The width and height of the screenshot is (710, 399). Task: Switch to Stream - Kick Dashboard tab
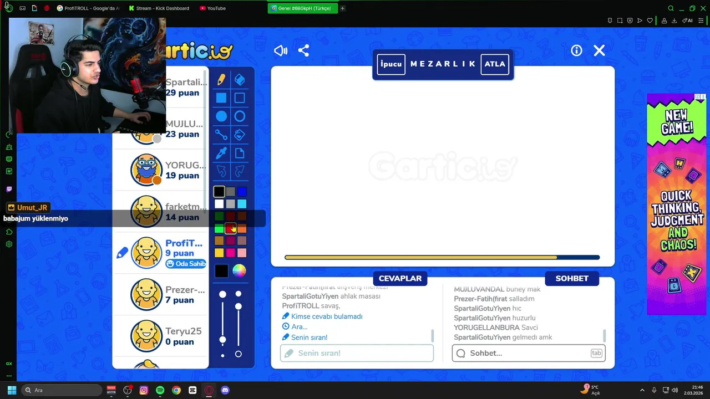click(x=159, y=8)
